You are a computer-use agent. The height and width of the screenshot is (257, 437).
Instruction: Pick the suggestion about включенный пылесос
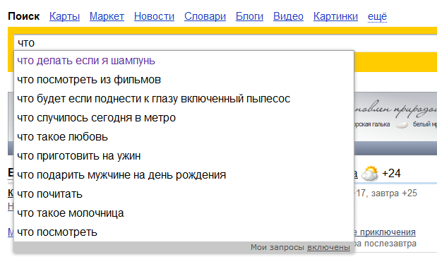[x=184, y=99]
